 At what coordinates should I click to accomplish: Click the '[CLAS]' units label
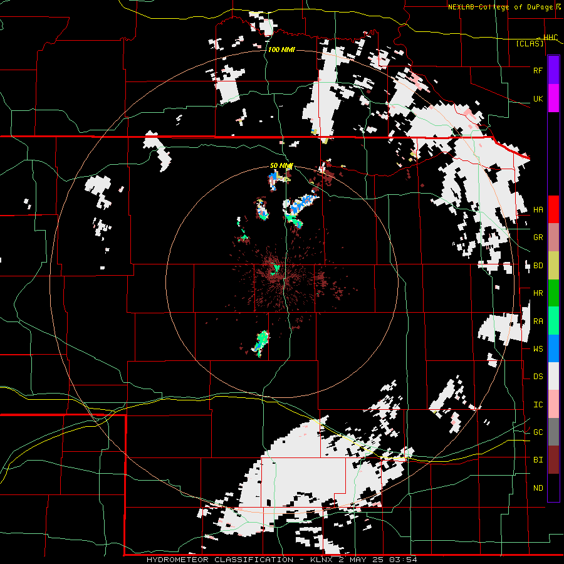[530, 43]
